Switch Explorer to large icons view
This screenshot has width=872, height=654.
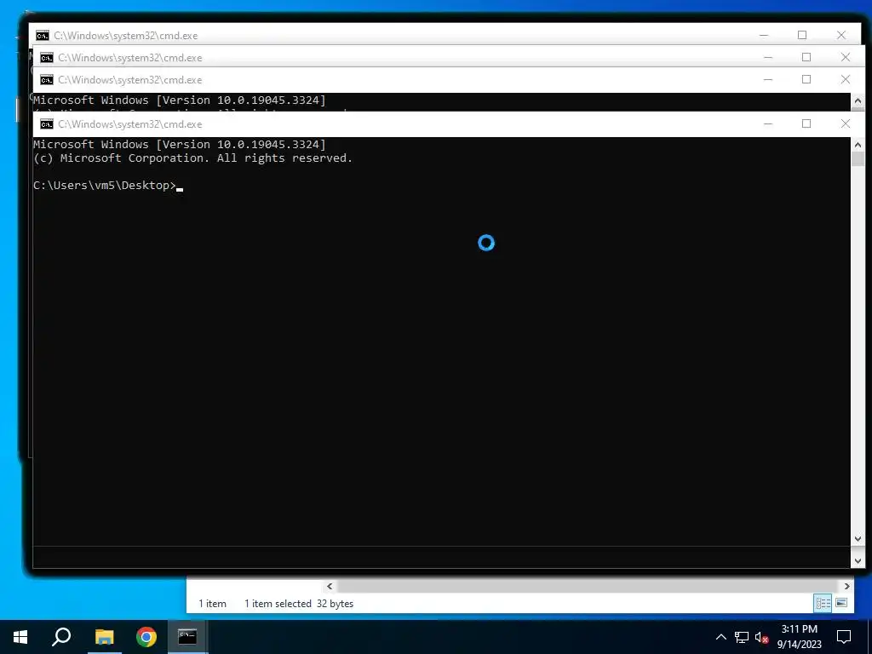pyautogui.click(x=841, y=603)
